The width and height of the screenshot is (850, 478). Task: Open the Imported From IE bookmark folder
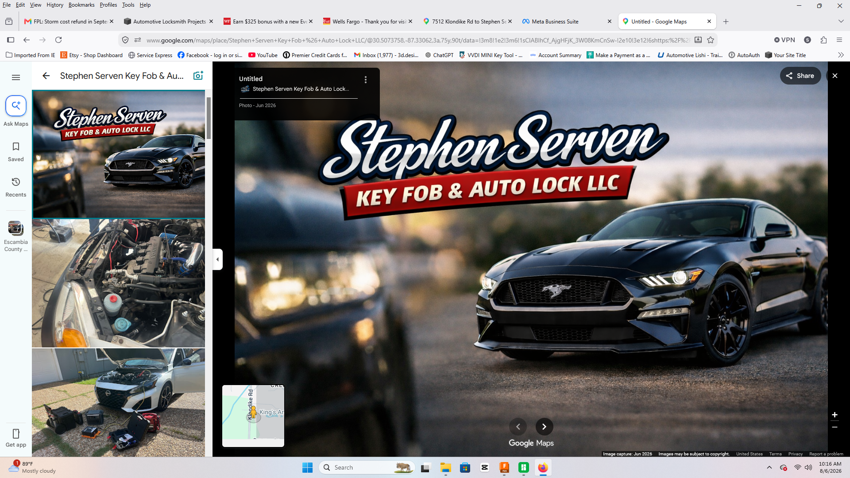[x=31, y=55]
